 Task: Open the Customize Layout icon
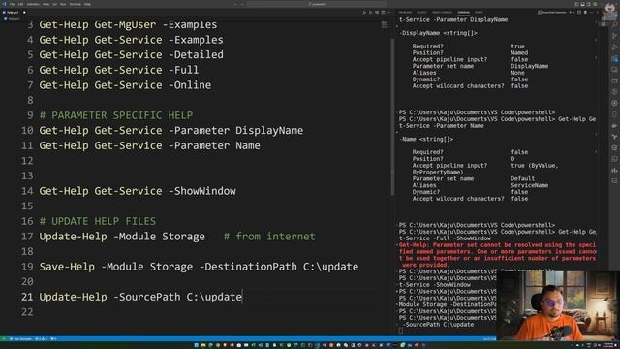(x=595, y=4)
